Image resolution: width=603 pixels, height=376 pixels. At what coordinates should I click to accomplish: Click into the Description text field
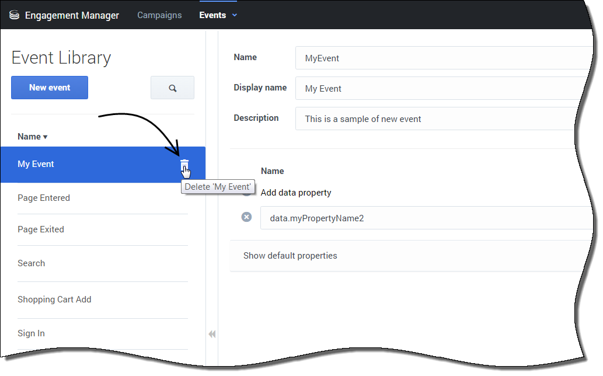pos(444,119)
